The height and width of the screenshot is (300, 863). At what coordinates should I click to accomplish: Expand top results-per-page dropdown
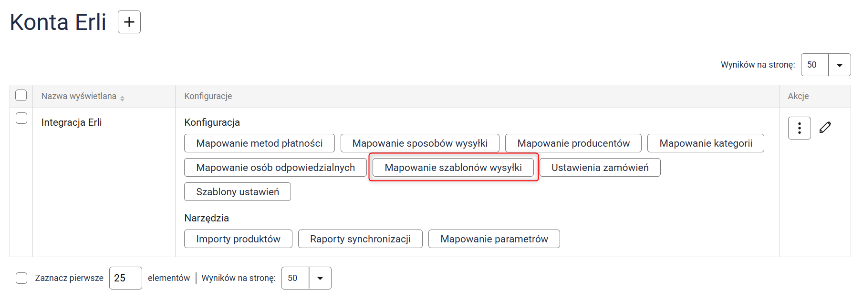pyautogui.click(x=839, y=65)
